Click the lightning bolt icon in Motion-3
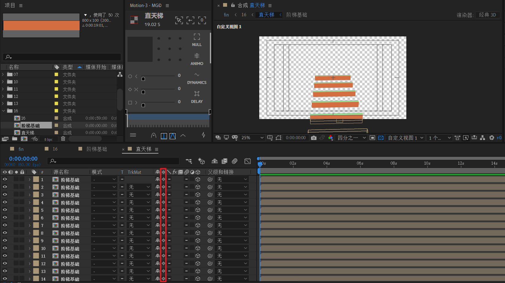 (x=203, y=135)
